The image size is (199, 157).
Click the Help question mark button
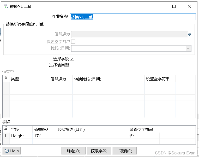[12, 151]
